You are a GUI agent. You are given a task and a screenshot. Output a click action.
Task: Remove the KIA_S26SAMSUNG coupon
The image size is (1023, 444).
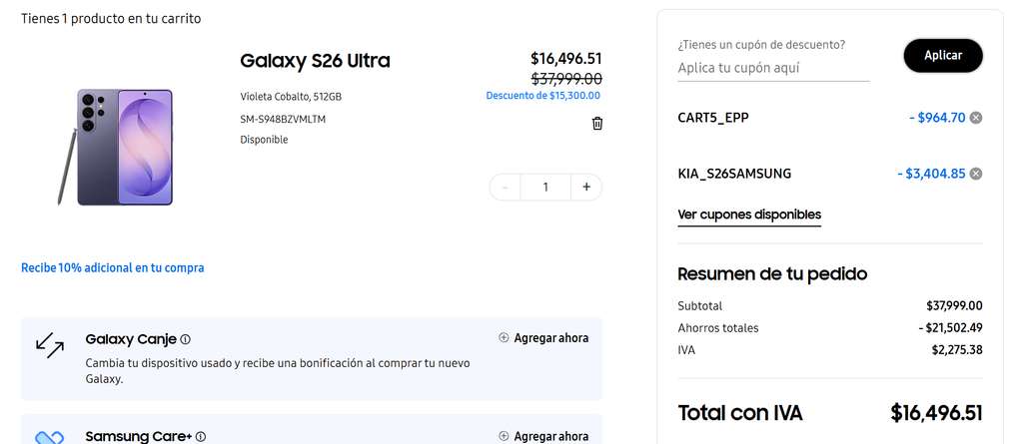click(x=975, y=174)
